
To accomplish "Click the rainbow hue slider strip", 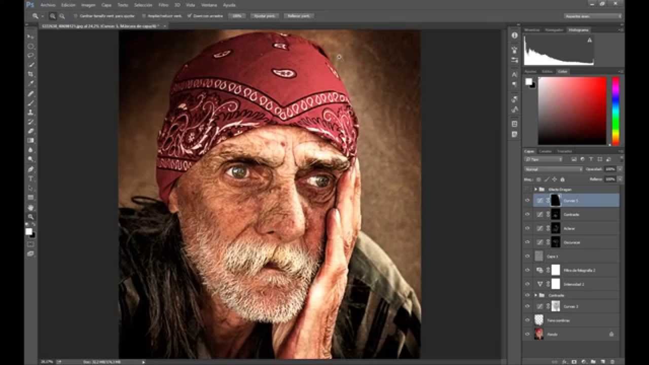I will (615, 111).
